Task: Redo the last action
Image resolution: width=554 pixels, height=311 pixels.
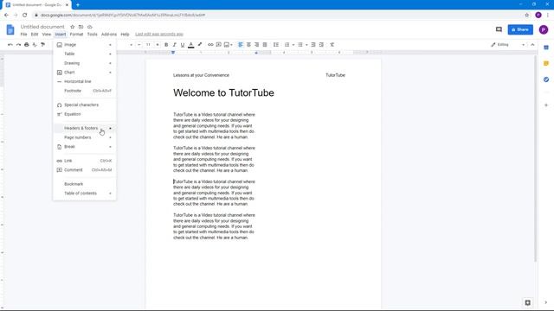Action: pos(18,45)
